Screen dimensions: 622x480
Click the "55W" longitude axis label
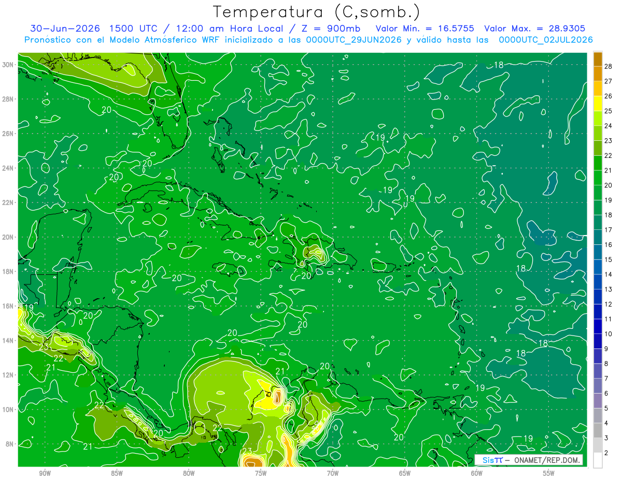pos(548,473)
